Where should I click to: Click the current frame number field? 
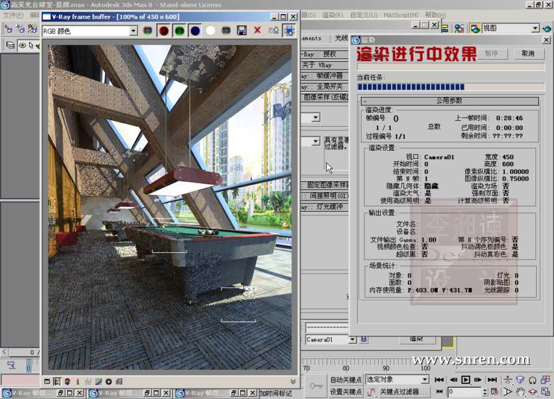[x=464, y=392]
